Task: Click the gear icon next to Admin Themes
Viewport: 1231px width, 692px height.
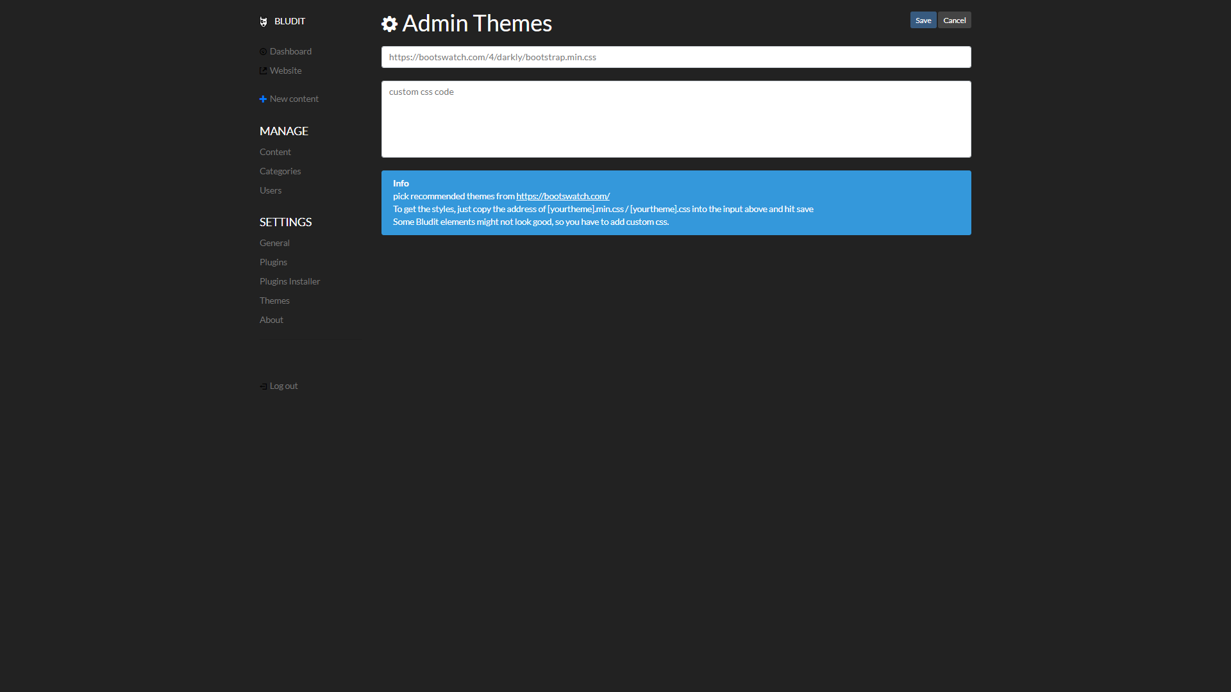Action: point(389,24)
